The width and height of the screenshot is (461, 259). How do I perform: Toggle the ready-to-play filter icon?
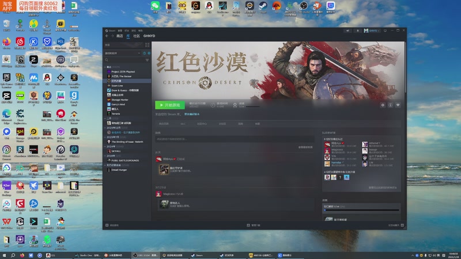(x=149, y=53)
